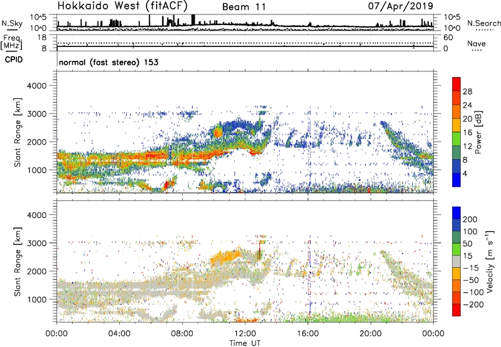Screen dimensions: 501x347
Task: Click the '2000' tick of the power panel
Action: pyautogui.click(x=37, y=142)
